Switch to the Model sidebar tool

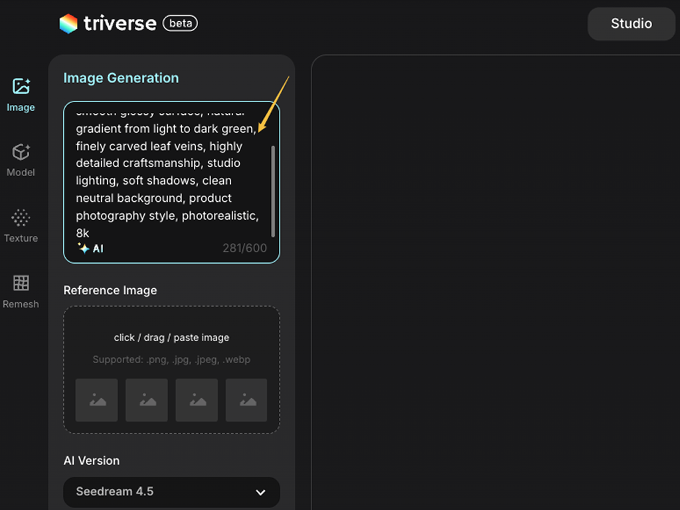click(x=21, y=160)
